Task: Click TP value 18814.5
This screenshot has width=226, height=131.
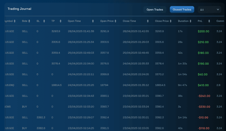Action: [56, 85]
